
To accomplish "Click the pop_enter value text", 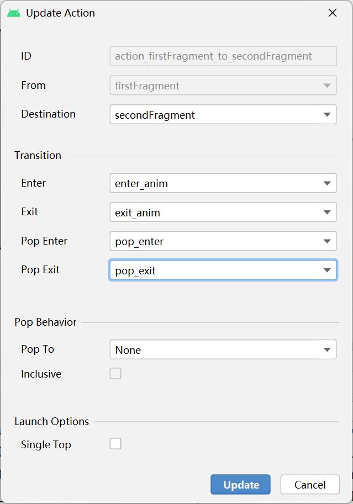I will (139, 242).
